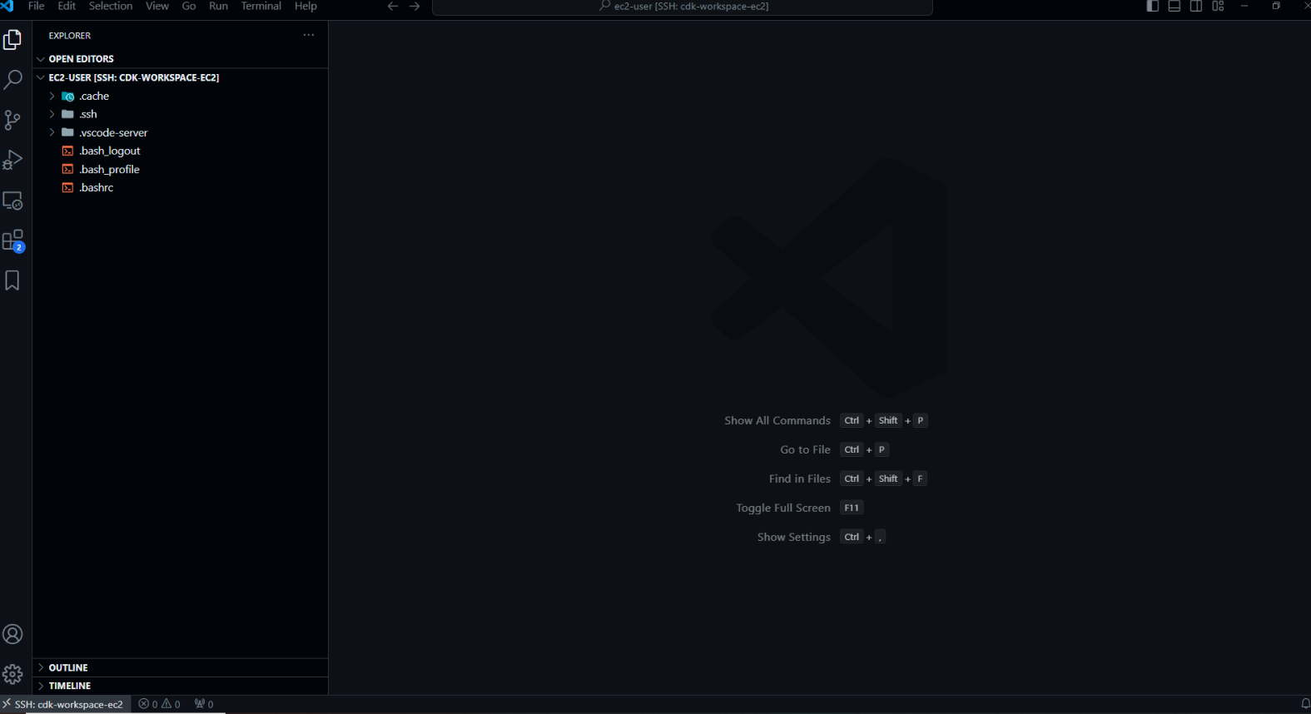Click .cache folder icon
The height and width of the screenshot is (714, 1311).
click(x=68, y=96)
